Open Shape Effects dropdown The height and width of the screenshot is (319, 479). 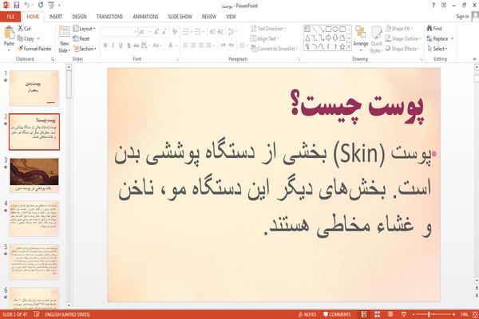click(402, 49)
